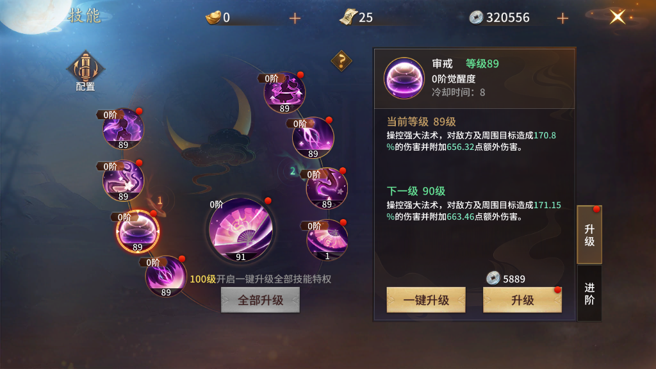656x369 pixels.
Task: Click the 审戒 skill portrait in details panel
Action: 404,78
